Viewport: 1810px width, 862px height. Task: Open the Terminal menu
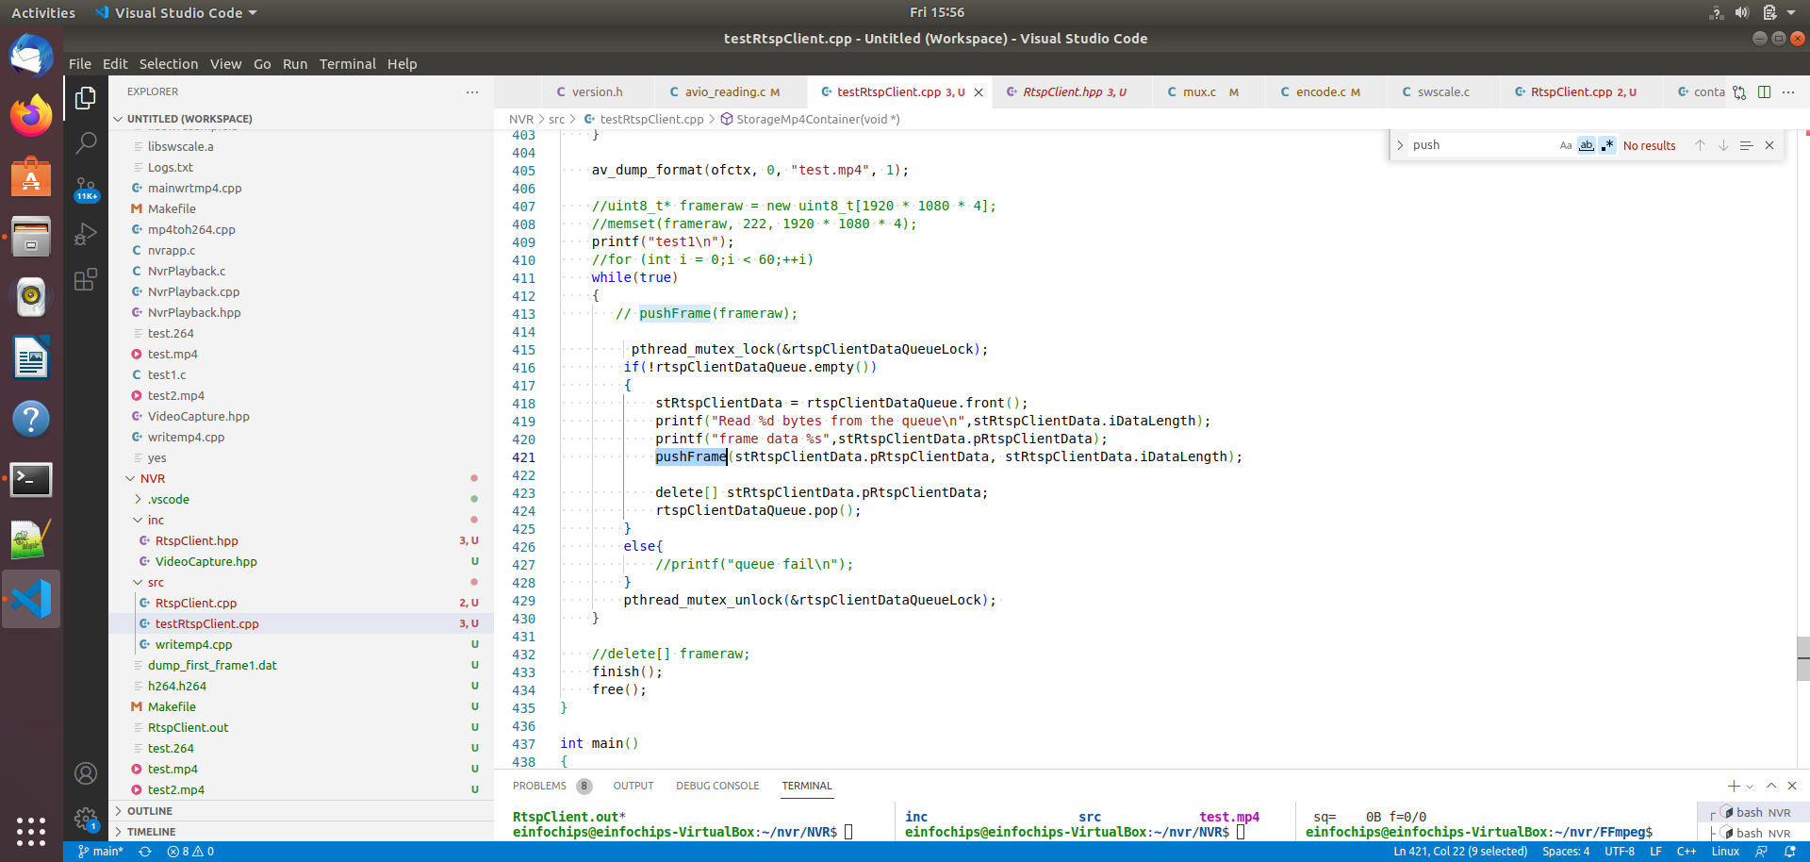point(348,63)
